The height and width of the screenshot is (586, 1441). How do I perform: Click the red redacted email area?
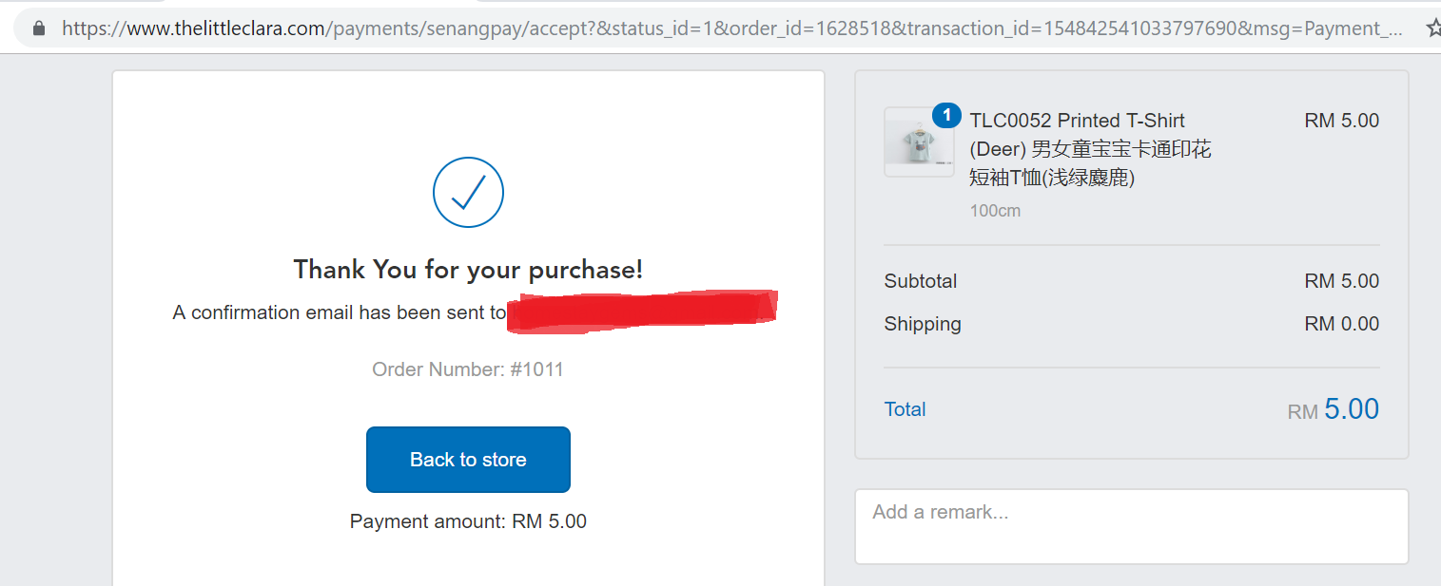[642, 312]
